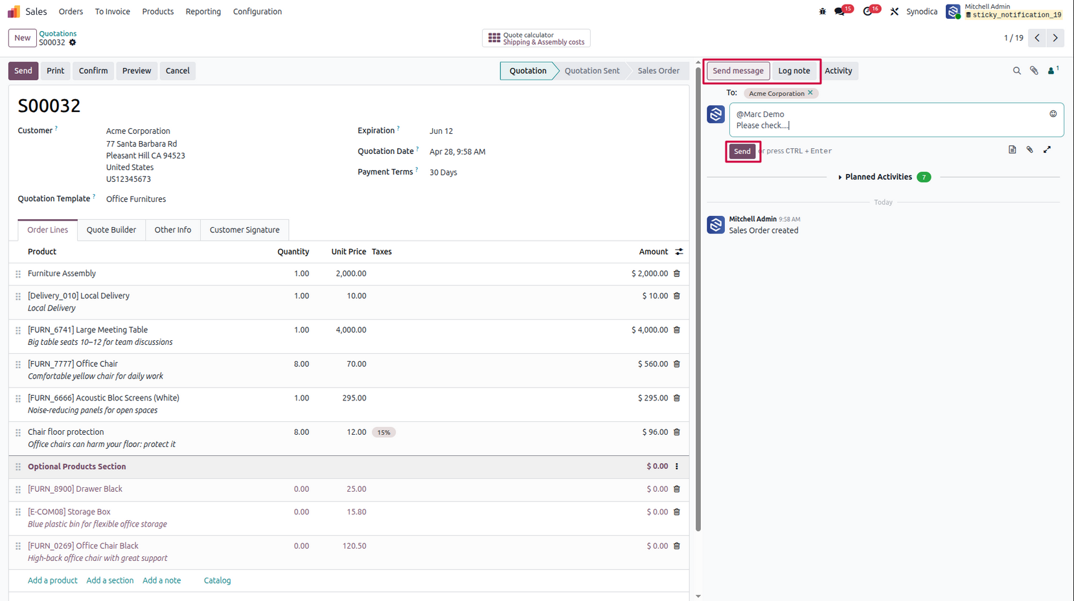Open Optional Products Section kebab menu
Image resolution: width=1074 pixels, height=601 pixels.
[x=677, y=466]
